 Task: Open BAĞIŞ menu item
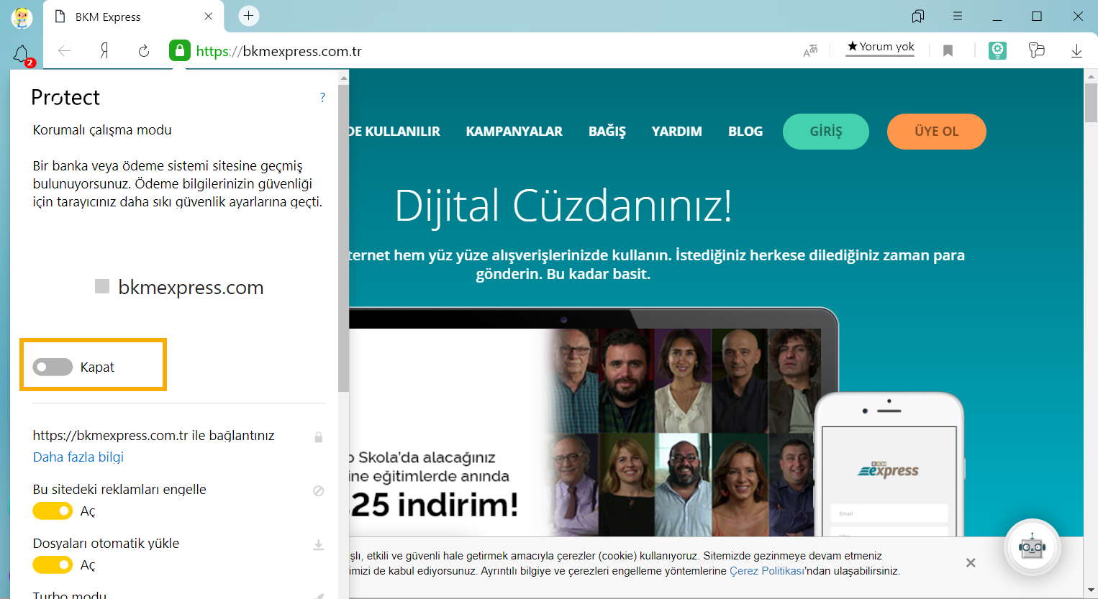coord(607,132)
